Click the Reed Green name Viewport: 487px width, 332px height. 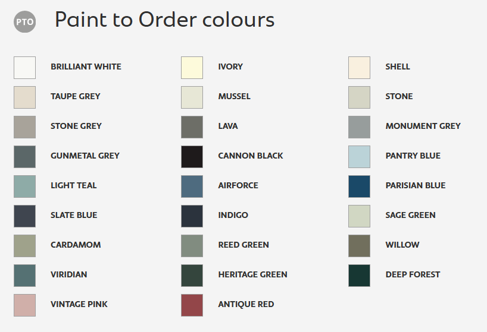click(x=244, y=245)
